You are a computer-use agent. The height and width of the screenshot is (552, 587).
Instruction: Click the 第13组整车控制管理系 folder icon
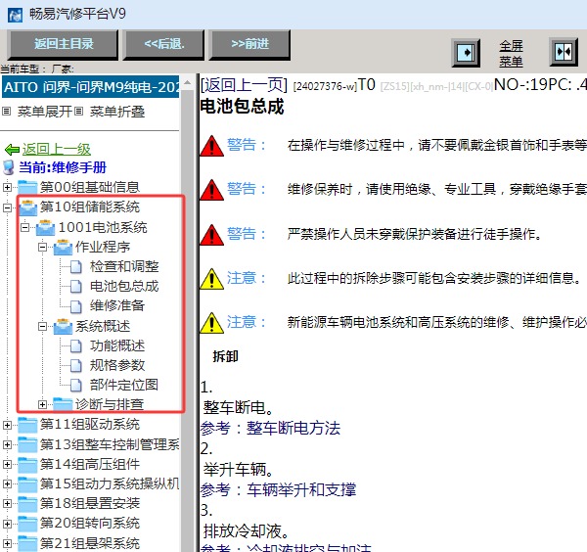tap(27, 444)
